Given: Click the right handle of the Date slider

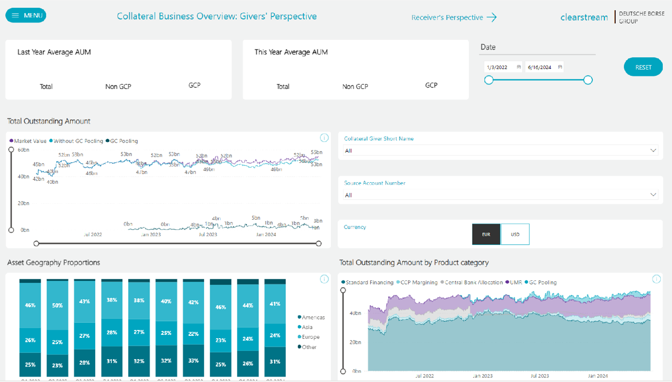Looking at the screenshot, I should coord(588,80).
